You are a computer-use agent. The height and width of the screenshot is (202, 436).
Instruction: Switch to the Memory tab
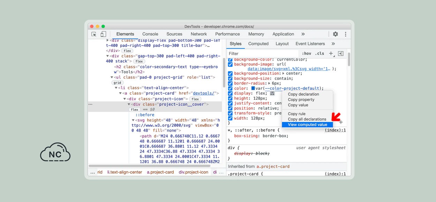point(256,34)
